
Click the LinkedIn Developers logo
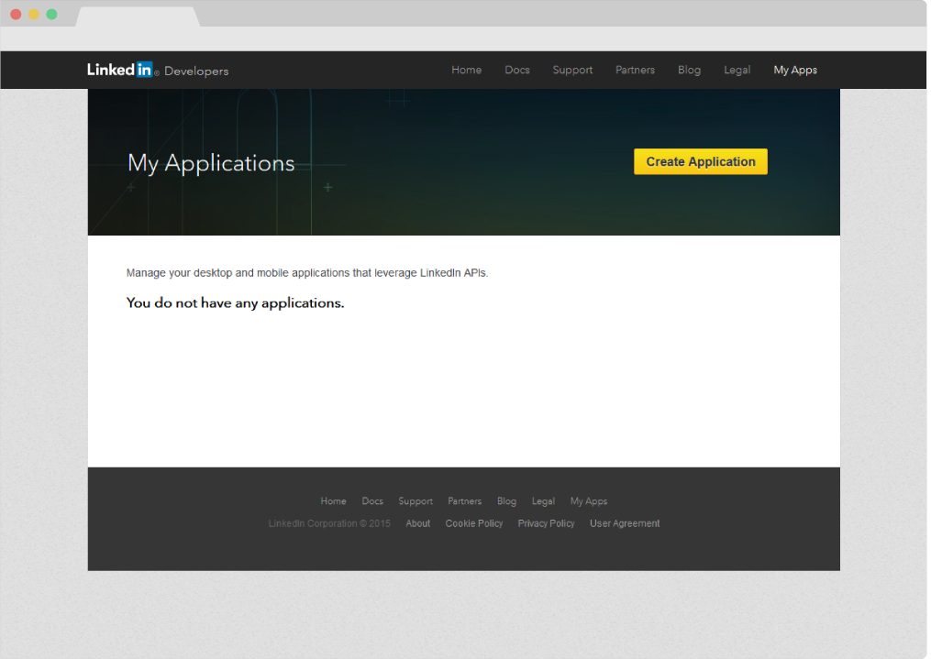157,71
